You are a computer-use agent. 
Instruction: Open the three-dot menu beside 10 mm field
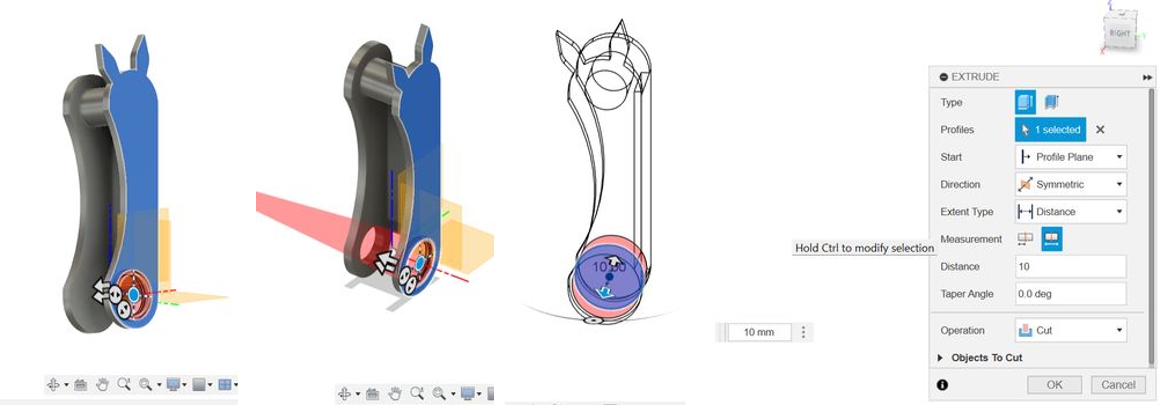803,332
